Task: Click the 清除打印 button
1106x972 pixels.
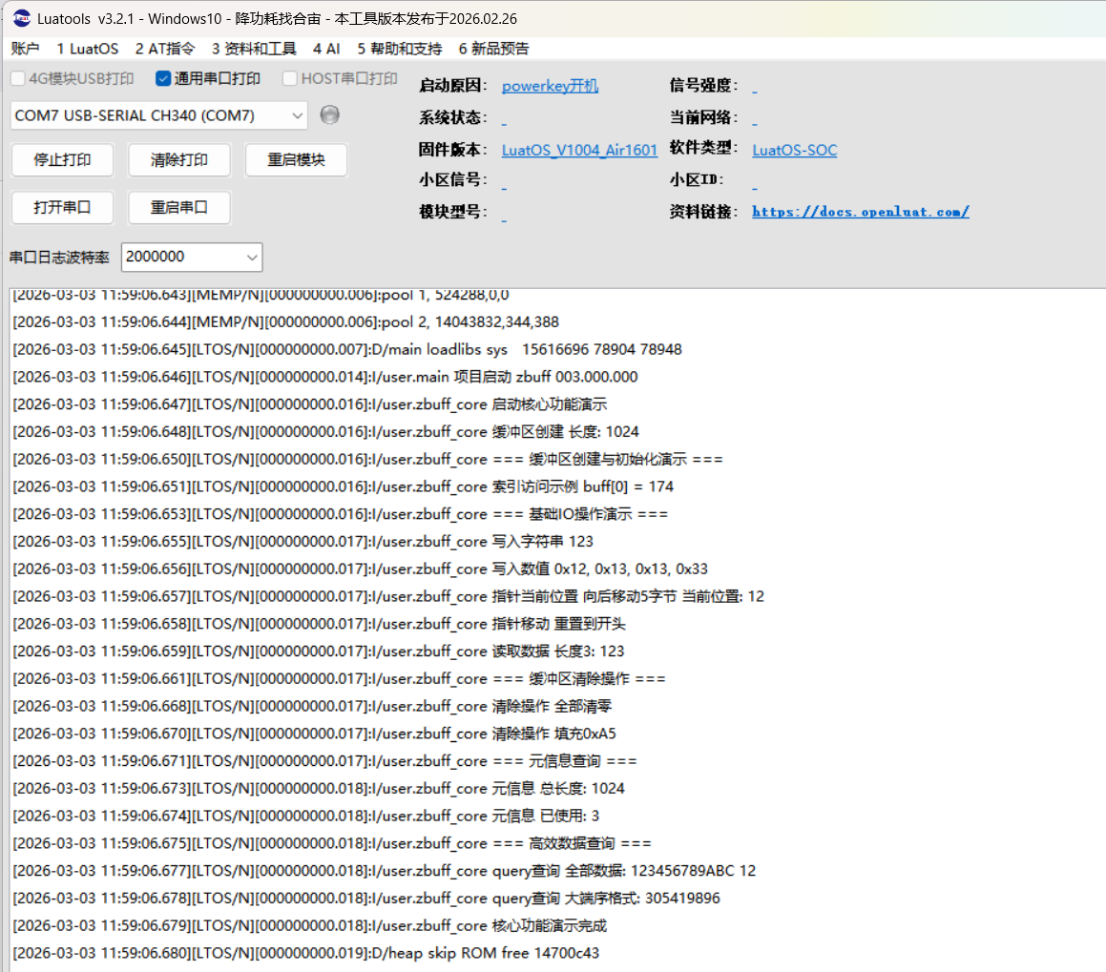Action: point(179,160)
